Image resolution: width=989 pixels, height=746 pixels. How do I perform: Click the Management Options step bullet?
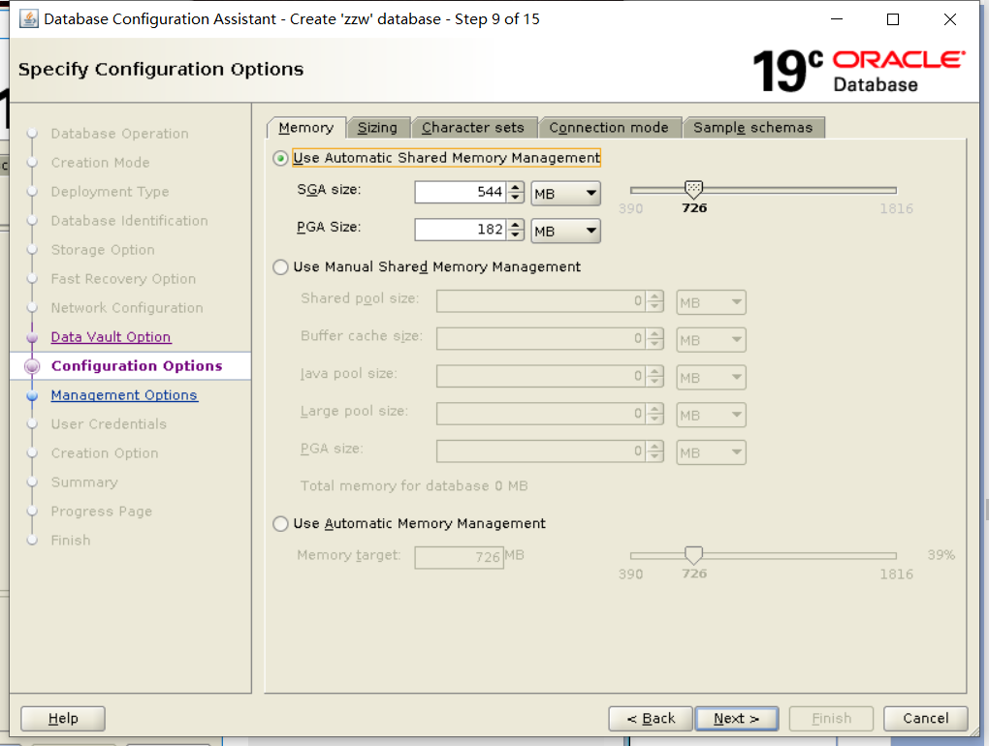point(32,395)
